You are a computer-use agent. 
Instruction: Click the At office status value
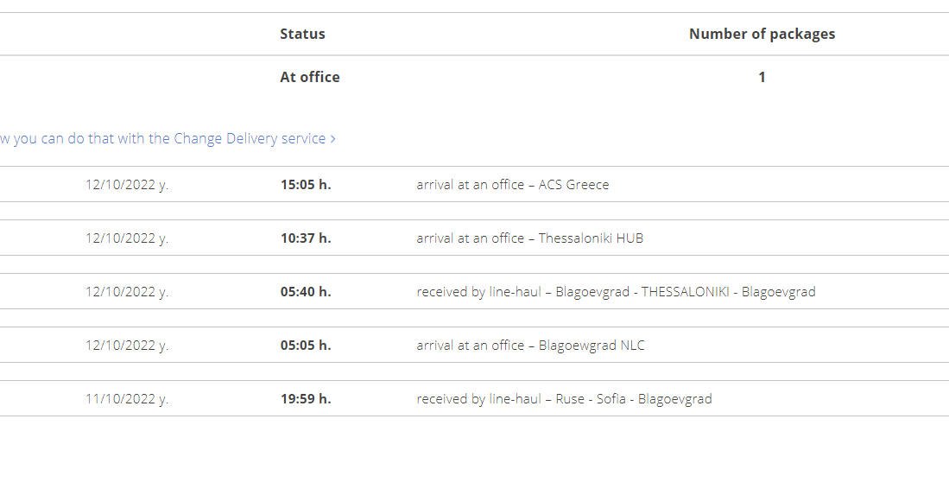310,77
